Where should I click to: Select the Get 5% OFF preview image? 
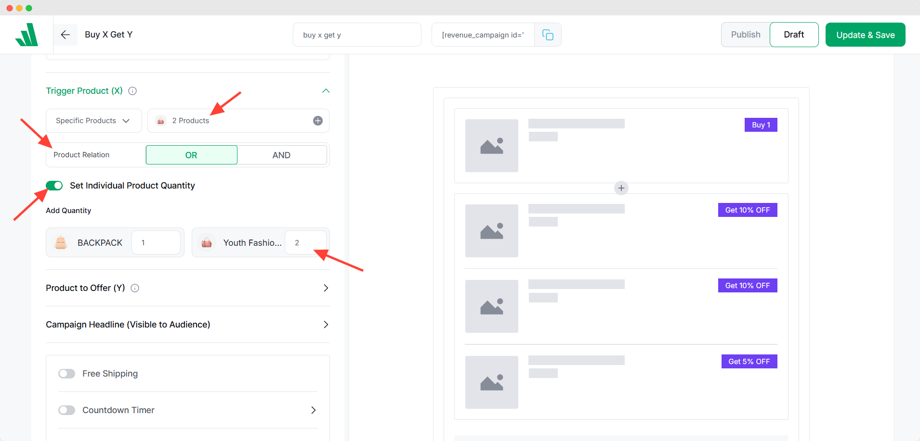click(x=492, y=382)
